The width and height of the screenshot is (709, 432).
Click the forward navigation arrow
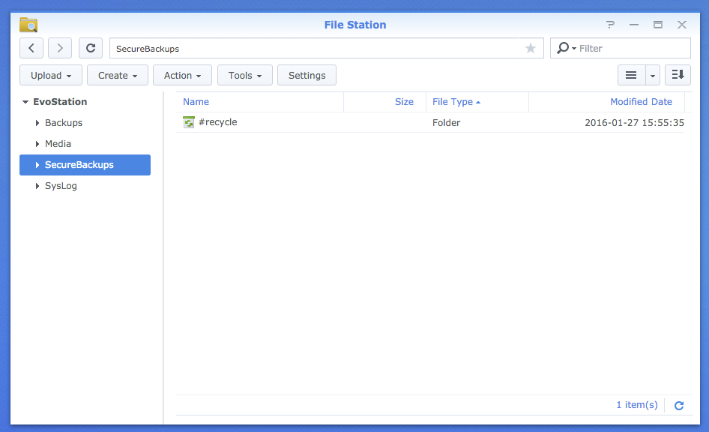60,48
